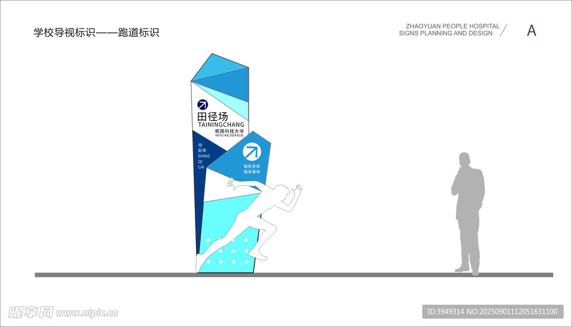Click the white dot grid on the cyan panel
Screen dimensions: 572x327
click(x=228, y=251)
